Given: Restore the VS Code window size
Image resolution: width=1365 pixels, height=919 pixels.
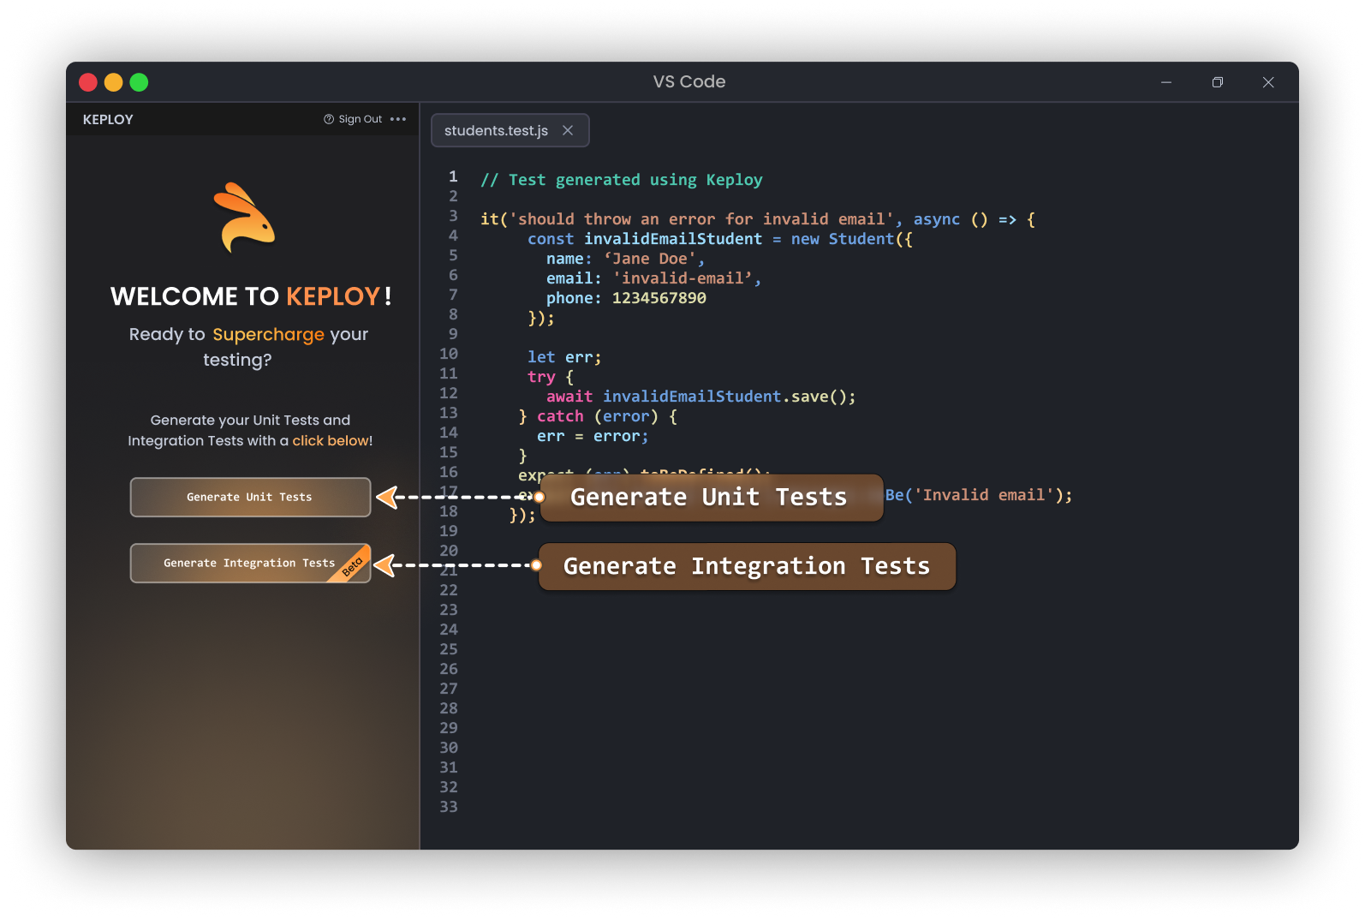Looking at the screenshot, I should click(x=1218, y=82).
